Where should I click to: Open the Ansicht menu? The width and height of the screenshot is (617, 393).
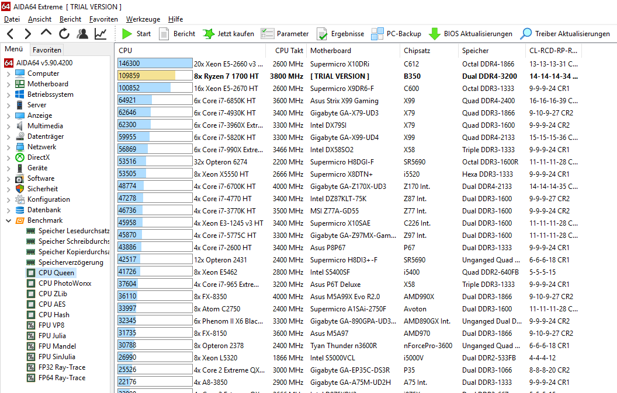pos(39,19)
